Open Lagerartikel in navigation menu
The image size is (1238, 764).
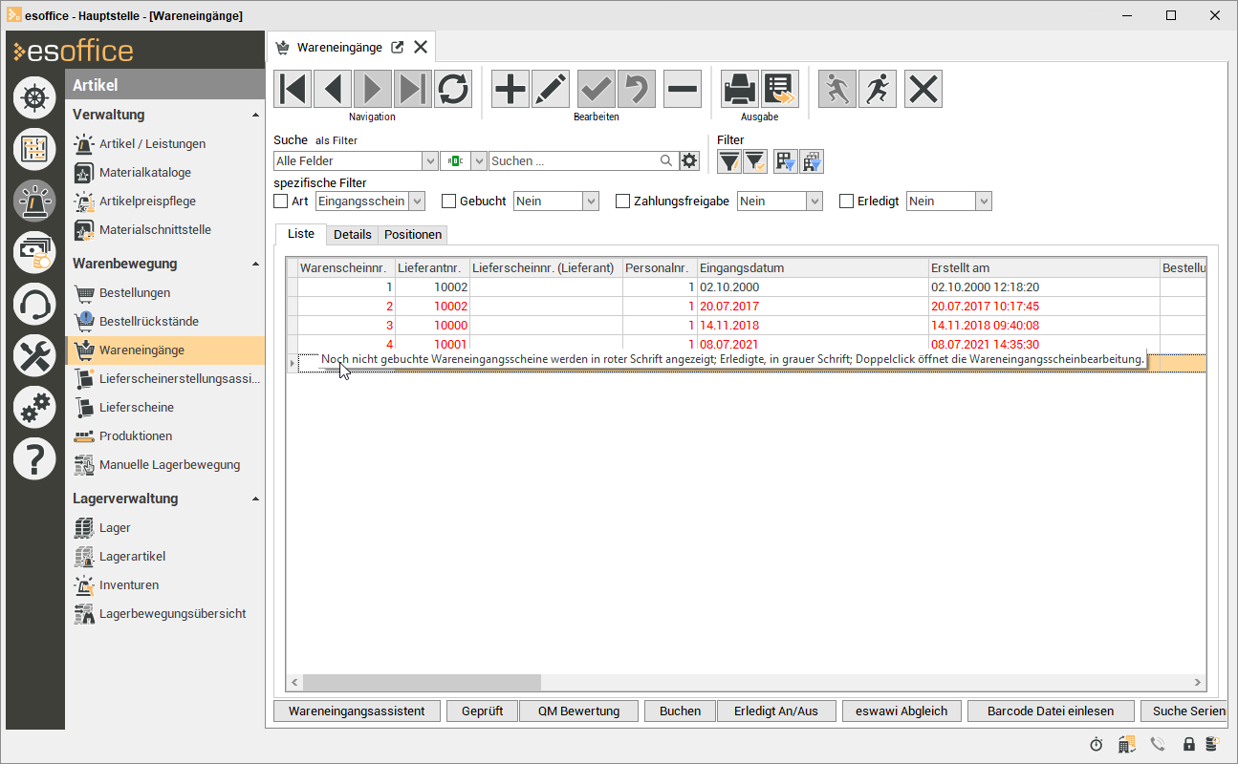pyautogui.click(x=133, y=557)
